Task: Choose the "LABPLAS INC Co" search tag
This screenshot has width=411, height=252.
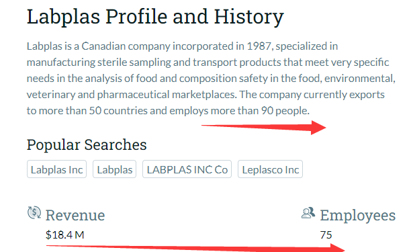Action: click(187, 169)
